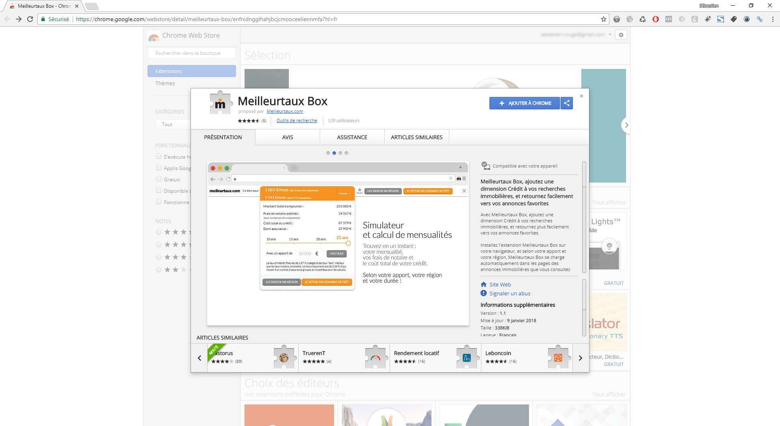
Task: Select the first screenshot carousel dot
Action: pos(328,153)
